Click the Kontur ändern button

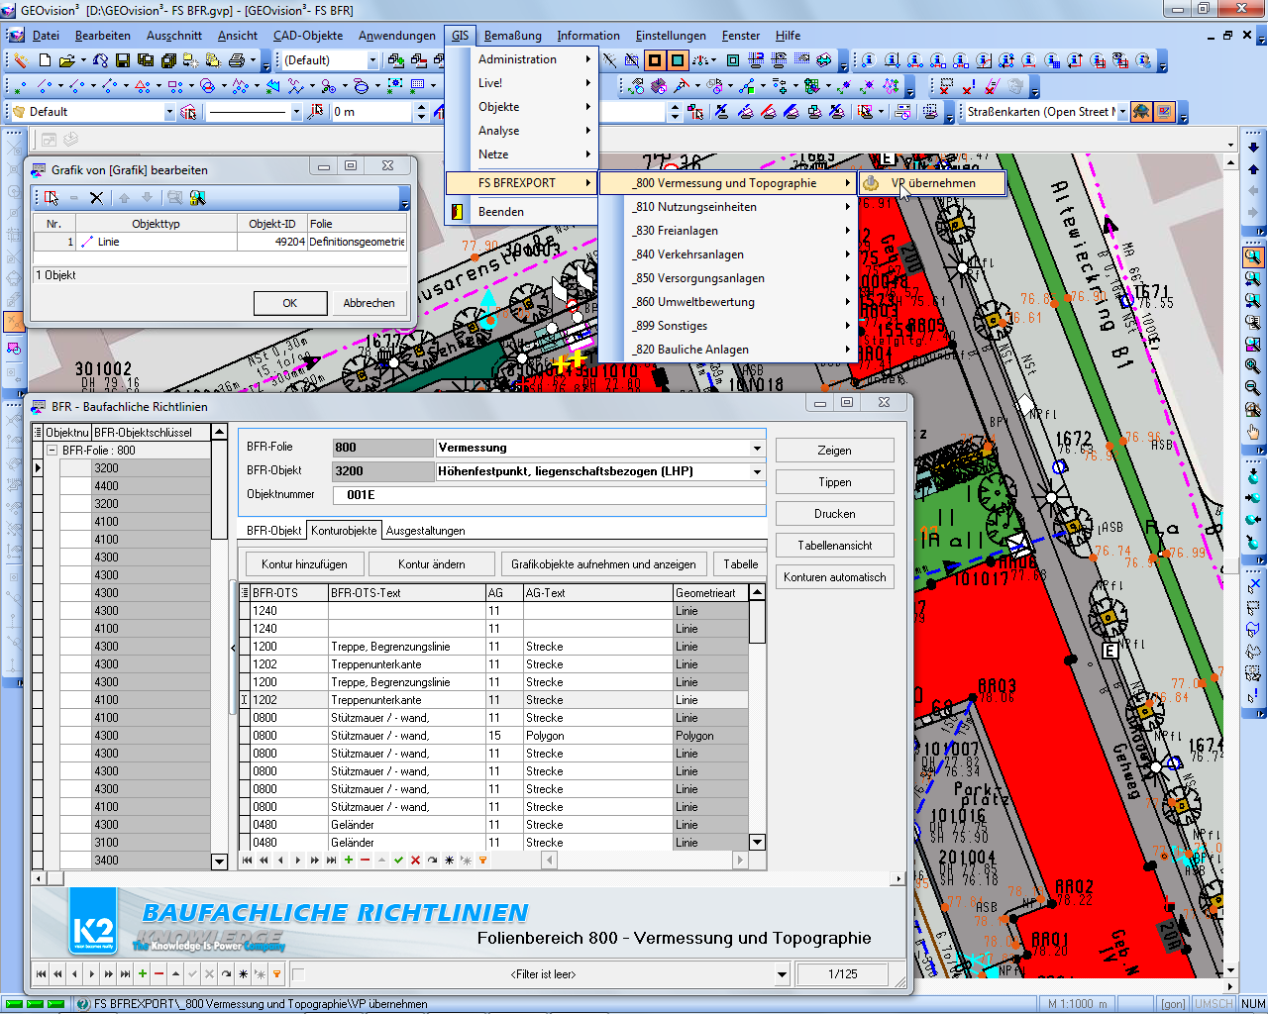pos(432,564)
